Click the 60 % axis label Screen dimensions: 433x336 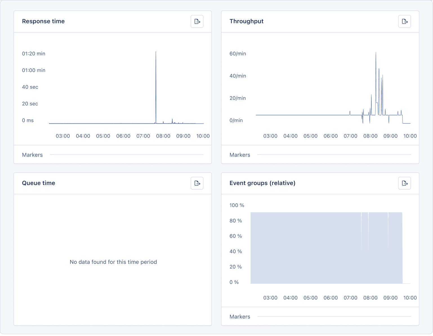tap(236, 236)
